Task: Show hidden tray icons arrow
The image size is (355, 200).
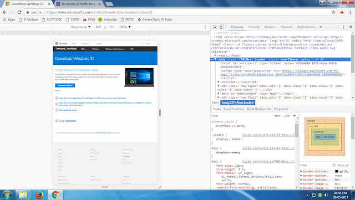Action: click(x=307, y=195)
